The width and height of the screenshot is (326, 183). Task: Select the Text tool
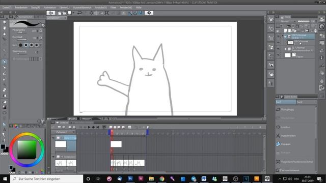coord(5,130)
